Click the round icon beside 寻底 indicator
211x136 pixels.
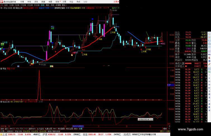click(1, 69)
